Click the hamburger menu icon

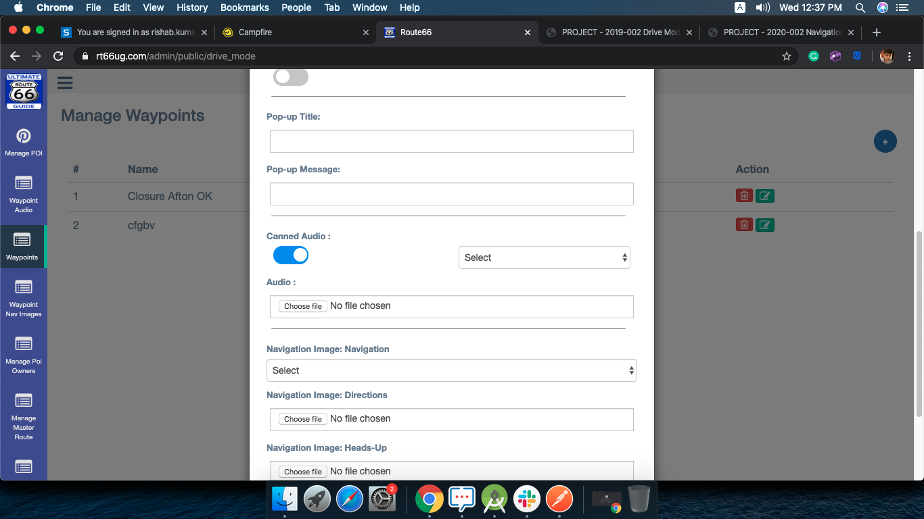pos(65,83)
